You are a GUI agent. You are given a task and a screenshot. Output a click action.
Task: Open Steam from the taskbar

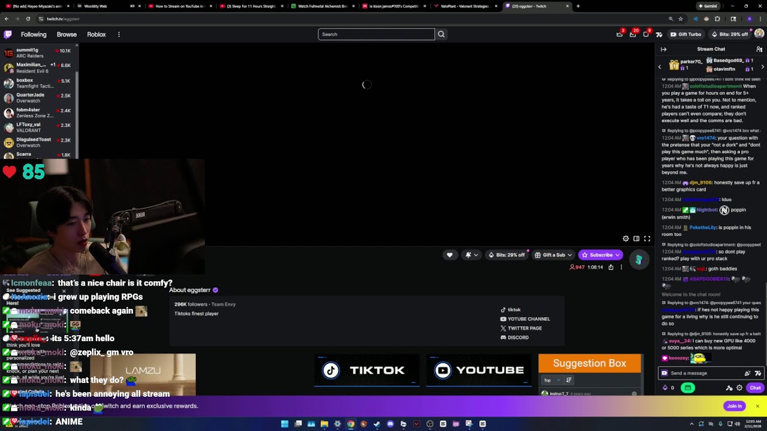click(377, 424)
